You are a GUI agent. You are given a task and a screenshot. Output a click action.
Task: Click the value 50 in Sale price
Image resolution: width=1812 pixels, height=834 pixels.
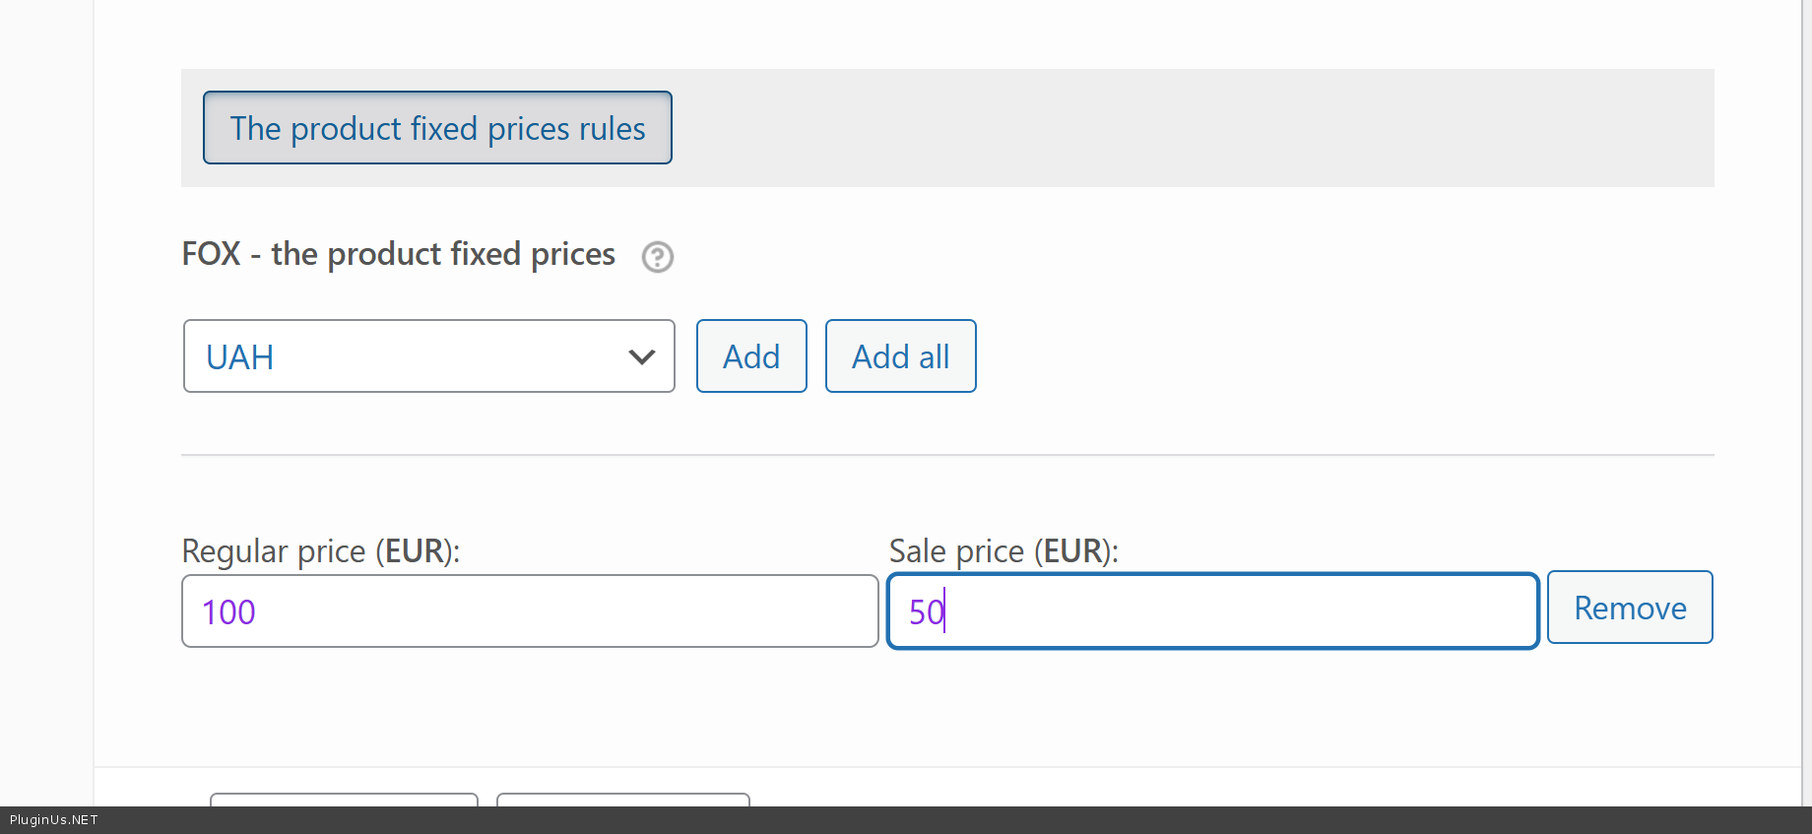926,612
